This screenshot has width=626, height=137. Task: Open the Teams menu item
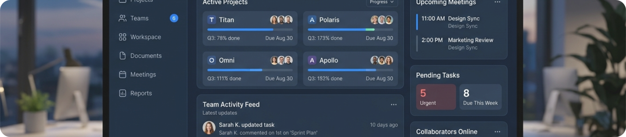tap(139, 18)
